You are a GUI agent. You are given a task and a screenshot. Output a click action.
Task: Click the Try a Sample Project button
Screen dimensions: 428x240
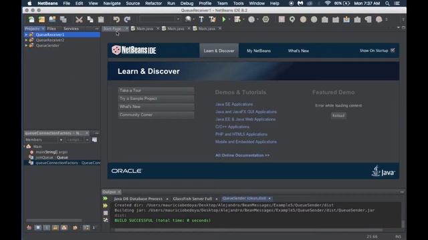coord(156,99)
